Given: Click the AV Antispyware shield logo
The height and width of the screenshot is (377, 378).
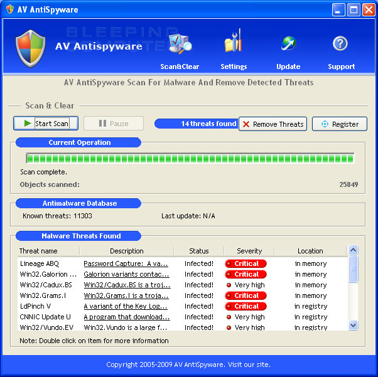Looking at the screenshot, I should point(30,48).
